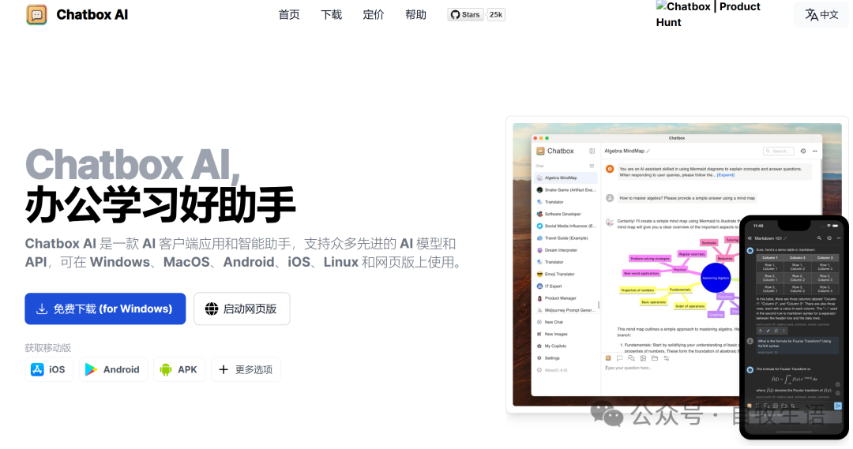Click the globe icon on 启动网页版
This screenshot has height=449, width=853.
point(212,309)
